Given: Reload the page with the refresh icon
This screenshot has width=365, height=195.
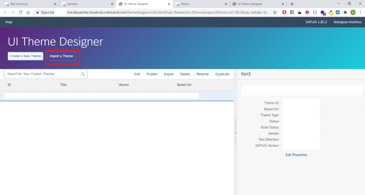Looking at the screenshot, I should coord(20,12).
